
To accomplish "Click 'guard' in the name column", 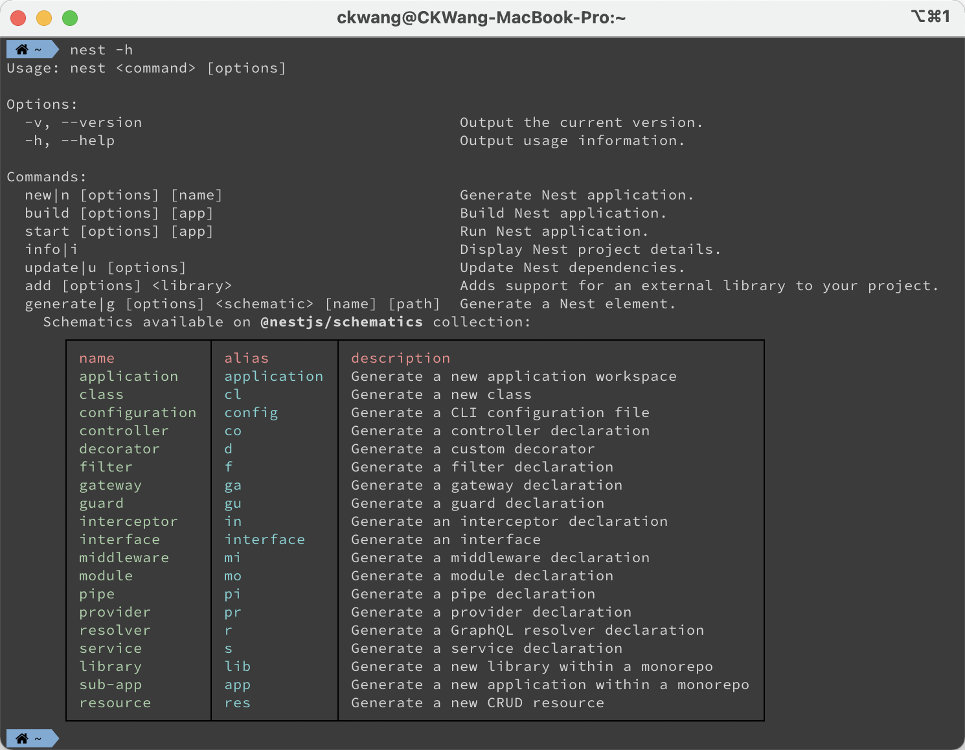I will (x=102, y=503).
